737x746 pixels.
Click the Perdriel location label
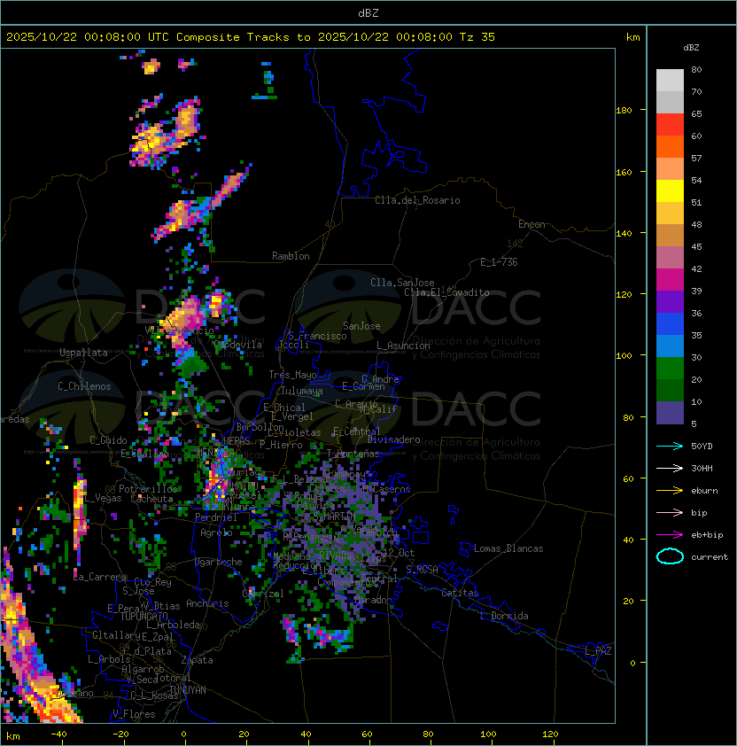216,517
